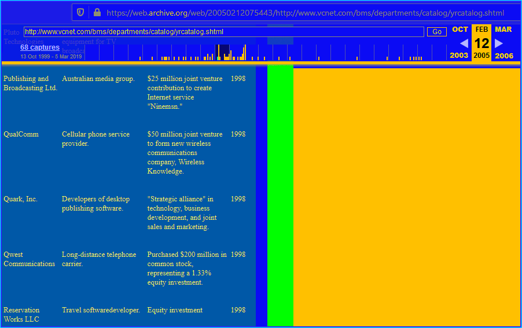Click the Wayback Machine URL input field
Image resolution: width=522 pixels, height=328 pixels.
point(224,32)
